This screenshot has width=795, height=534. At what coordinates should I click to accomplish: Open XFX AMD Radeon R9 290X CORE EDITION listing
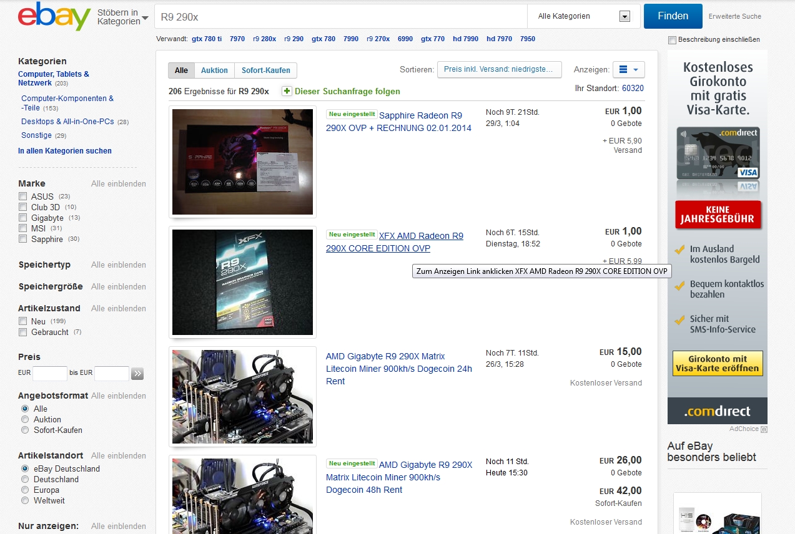click(x=395, y=242)
